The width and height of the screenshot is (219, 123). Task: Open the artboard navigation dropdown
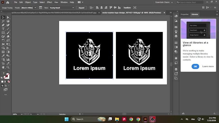coord(38,114)
